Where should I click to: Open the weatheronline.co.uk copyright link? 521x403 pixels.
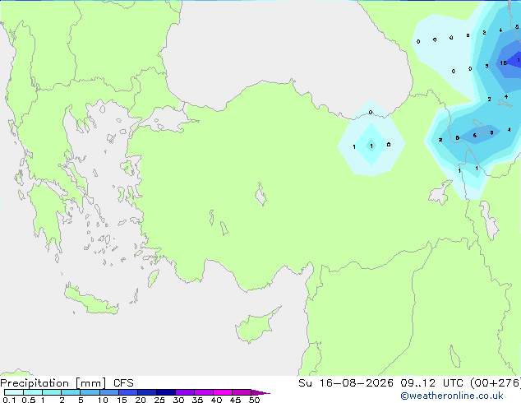point(451,396)
